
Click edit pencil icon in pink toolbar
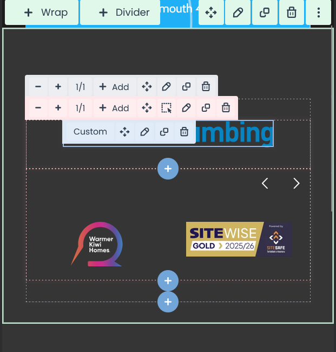[x=186, y=108]
